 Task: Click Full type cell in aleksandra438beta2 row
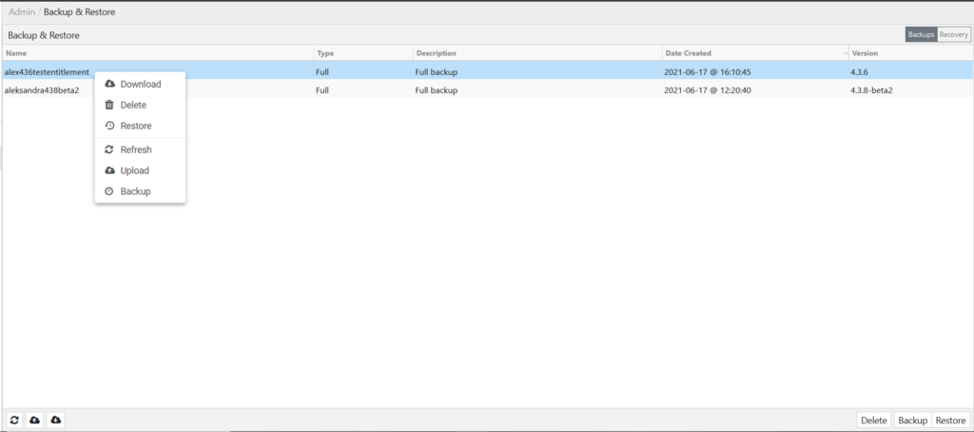[321, 90]
